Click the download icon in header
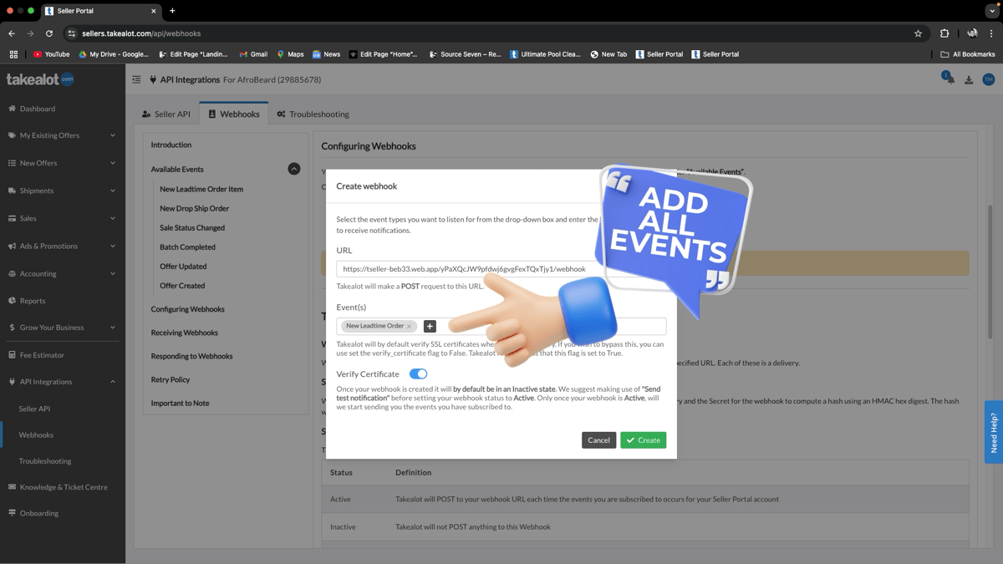 click(x=969, y=80)
